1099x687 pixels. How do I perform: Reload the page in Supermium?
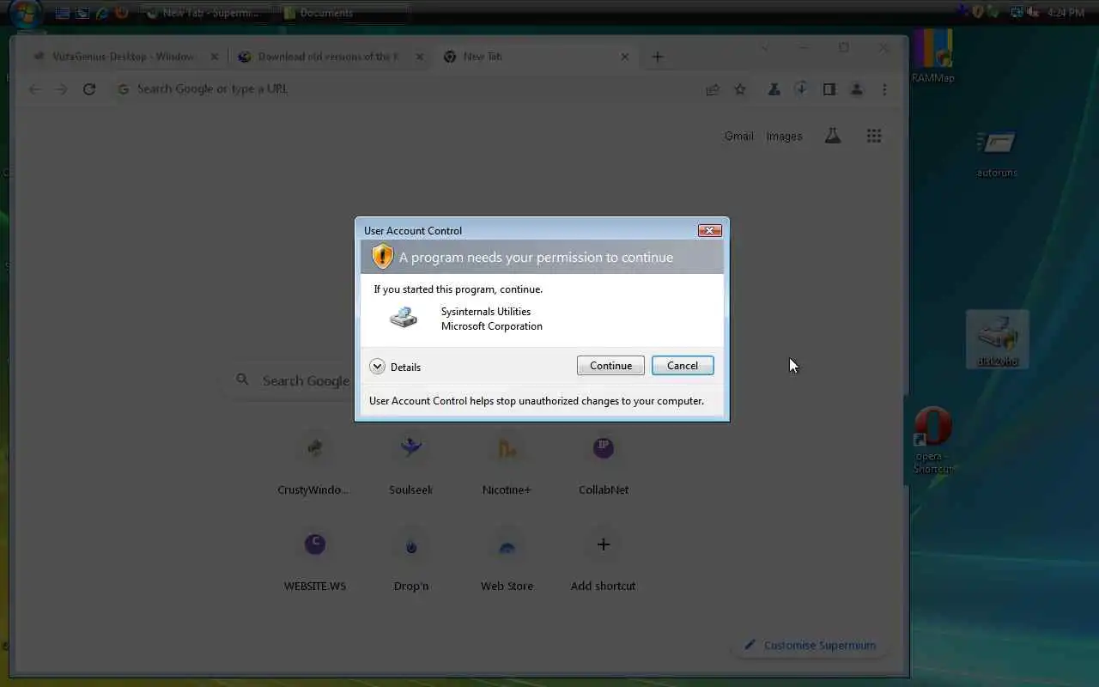point(89,89)
